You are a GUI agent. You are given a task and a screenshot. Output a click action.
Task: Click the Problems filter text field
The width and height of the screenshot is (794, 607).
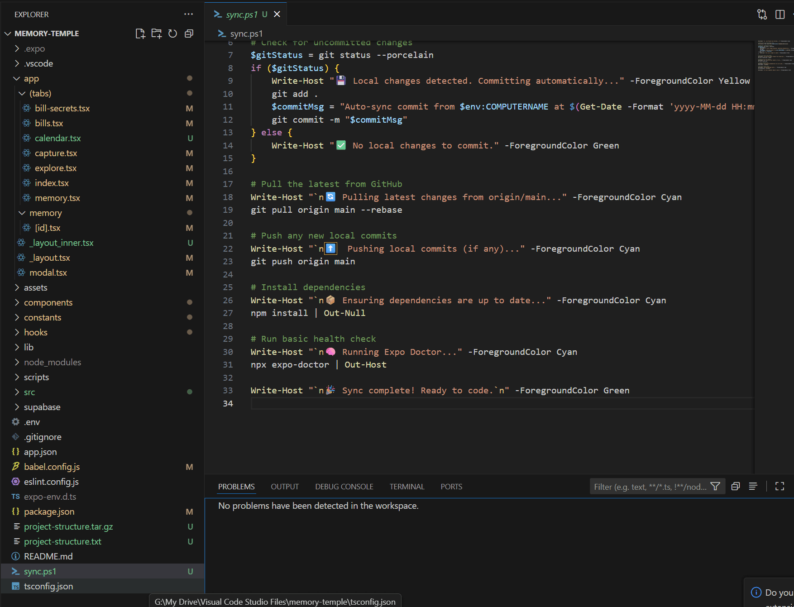[x=649, y=487]
